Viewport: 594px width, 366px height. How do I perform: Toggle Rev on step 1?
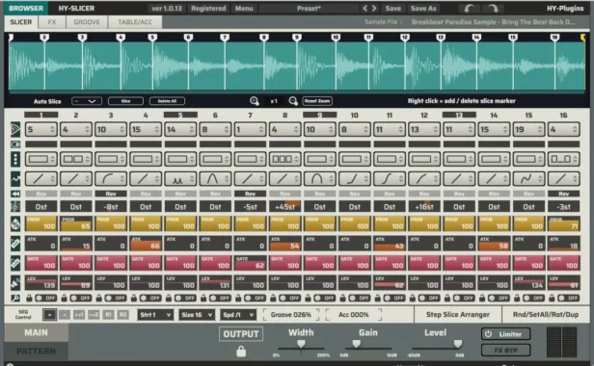tap(40, 194)
